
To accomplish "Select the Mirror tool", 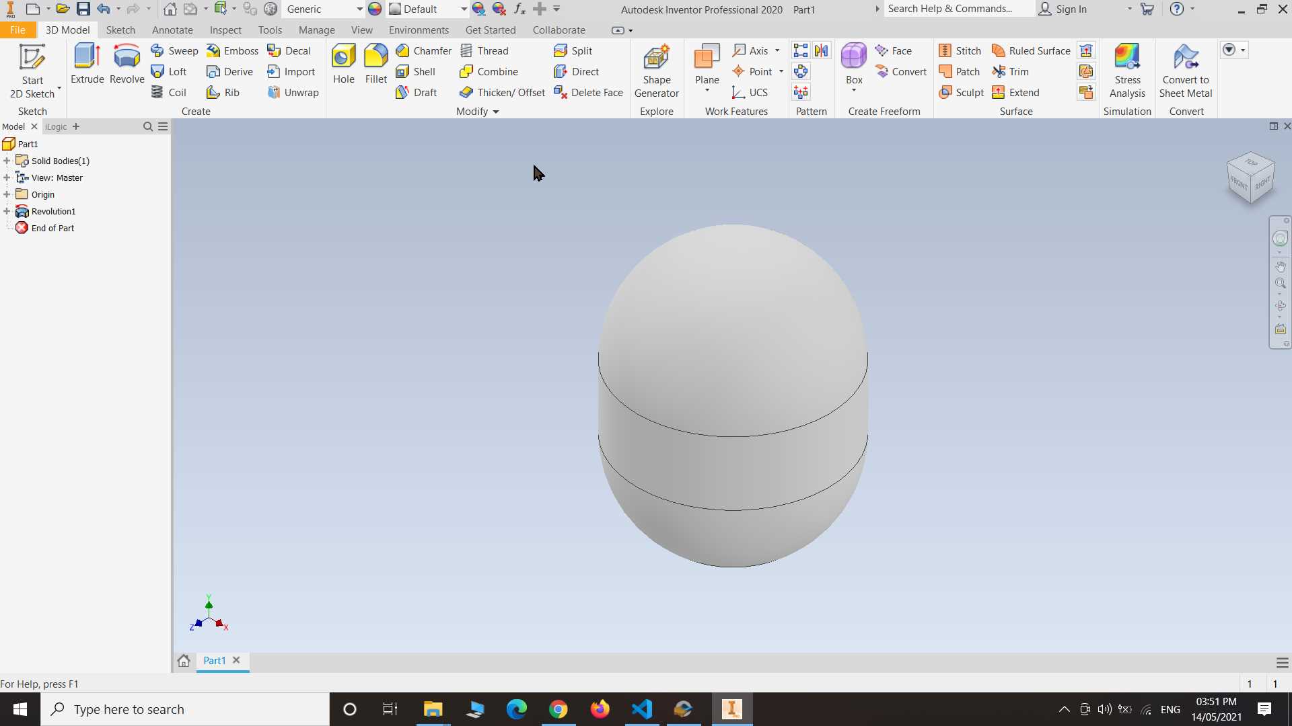I will (x=821, y=51).
